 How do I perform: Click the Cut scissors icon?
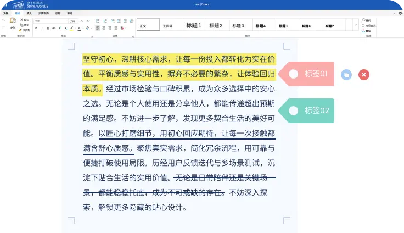[x=21, y=20]
